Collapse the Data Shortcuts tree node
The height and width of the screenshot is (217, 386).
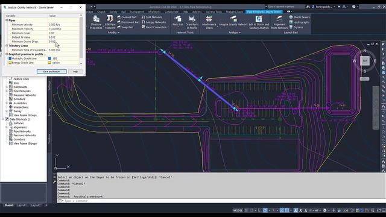tap(3, 119)
